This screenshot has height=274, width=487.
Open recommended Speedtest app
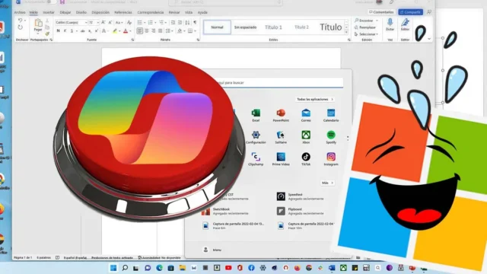(301, 196)
